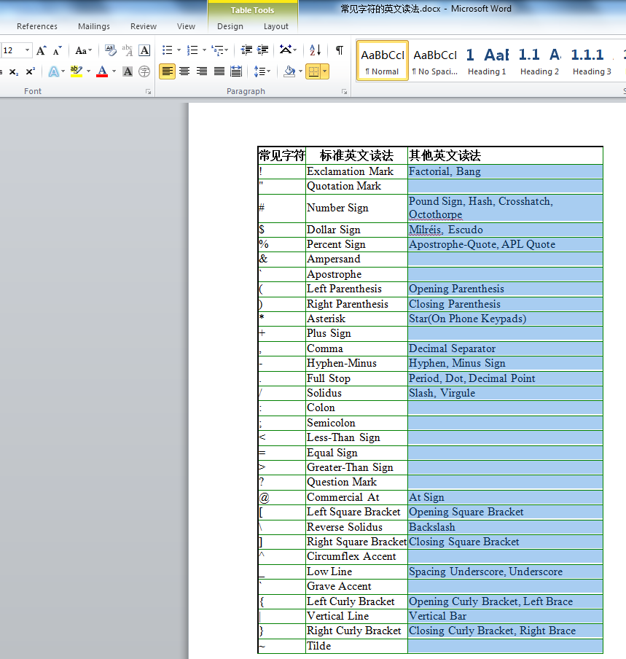Click the Character Border icon
Image resolution: width=626 pixels, height=659 pixels.
(144, 50)
